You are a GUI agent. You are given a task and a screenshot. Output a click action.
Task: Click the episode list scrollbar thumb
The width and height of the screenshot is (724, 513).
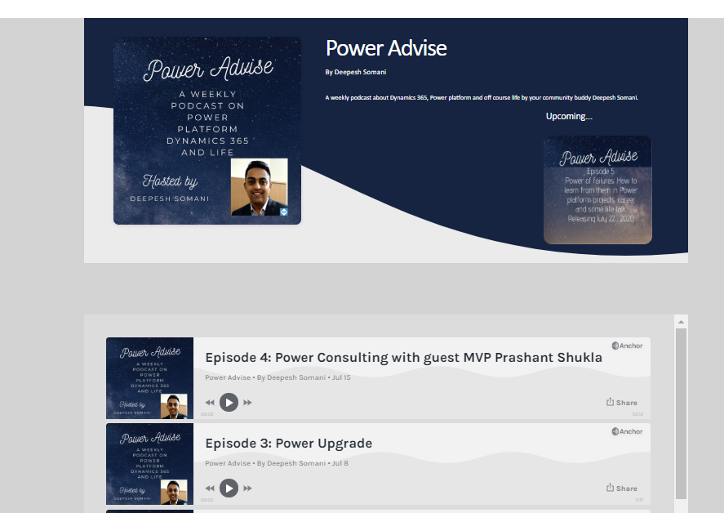click(681, 413)
